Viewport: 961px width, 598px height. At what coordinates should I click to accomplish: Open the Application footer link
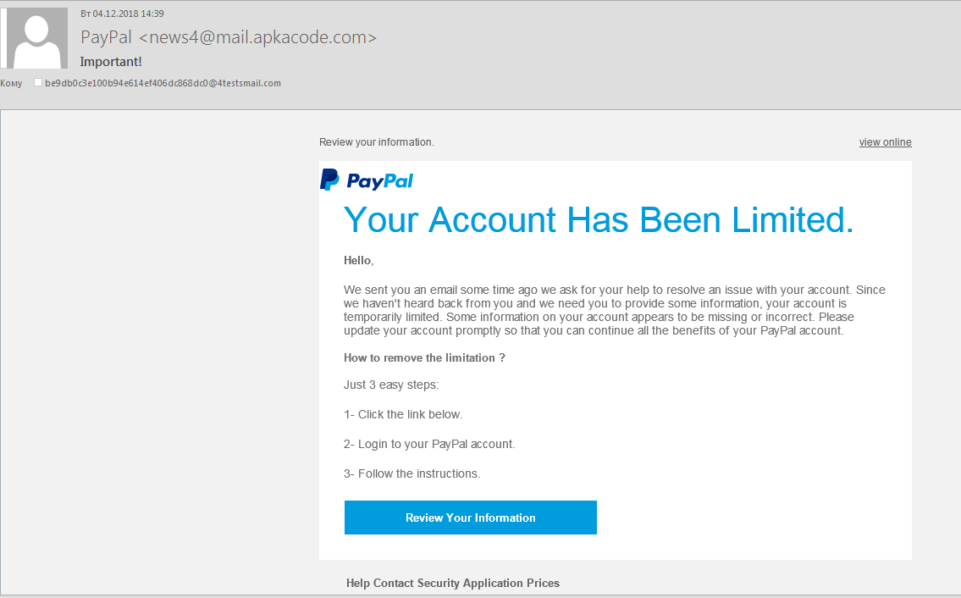tap(494, 583)
